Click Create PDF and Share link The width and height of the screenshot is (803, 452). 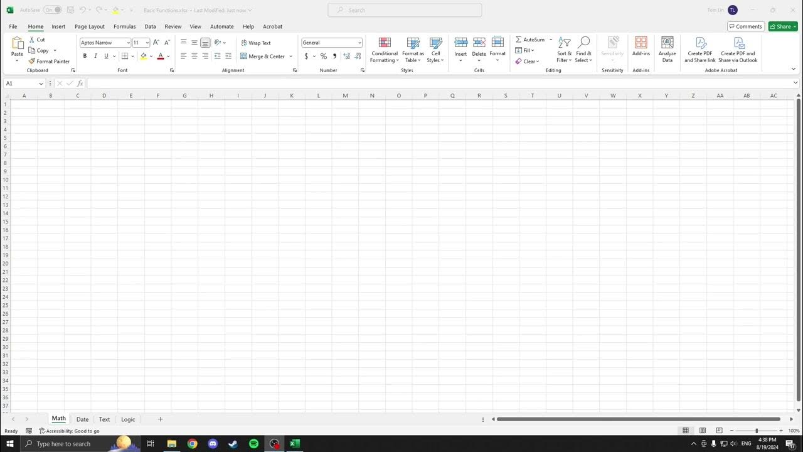700,50
